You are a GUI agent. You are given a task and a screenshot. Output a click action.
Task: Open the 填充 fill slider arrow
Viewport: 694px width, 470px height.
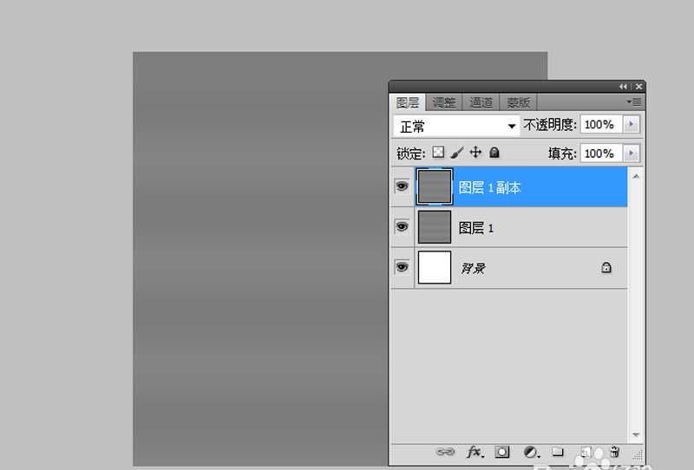pyautogui.click(x=632, y=153)
